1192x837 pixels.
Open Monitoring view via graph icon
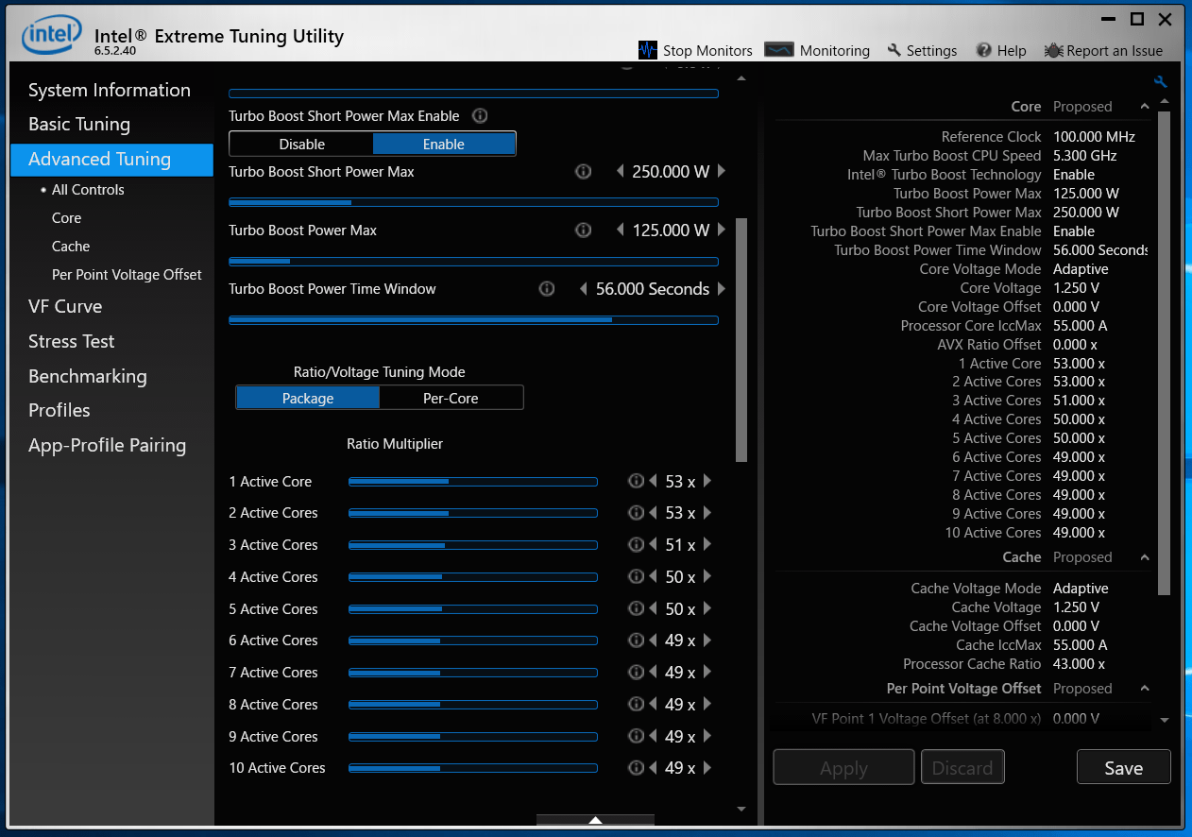(779, 50)
